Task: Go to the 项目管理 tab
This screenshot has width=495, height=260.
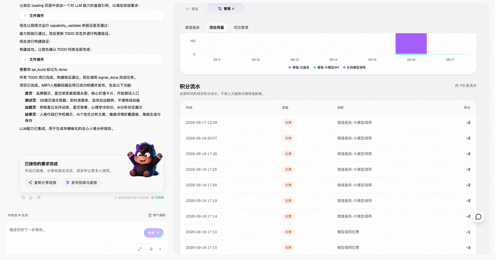Action: [241, 28]
